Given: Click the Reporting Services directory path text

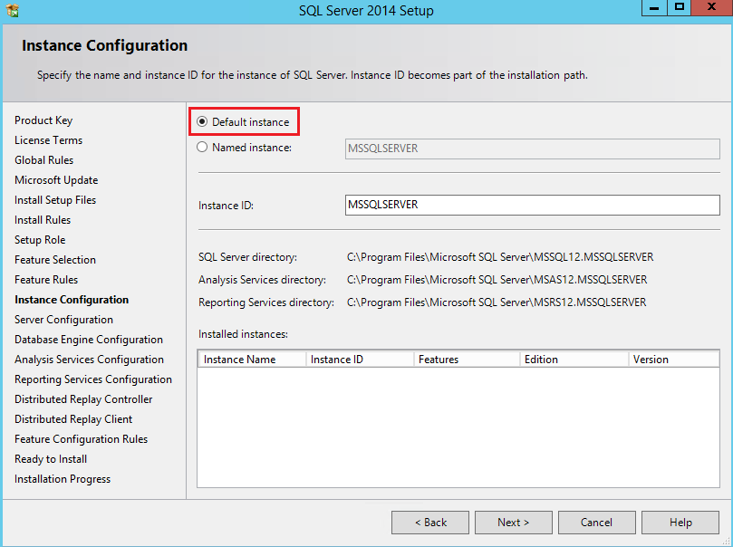Looking at the screenshot, I should 497,302.
